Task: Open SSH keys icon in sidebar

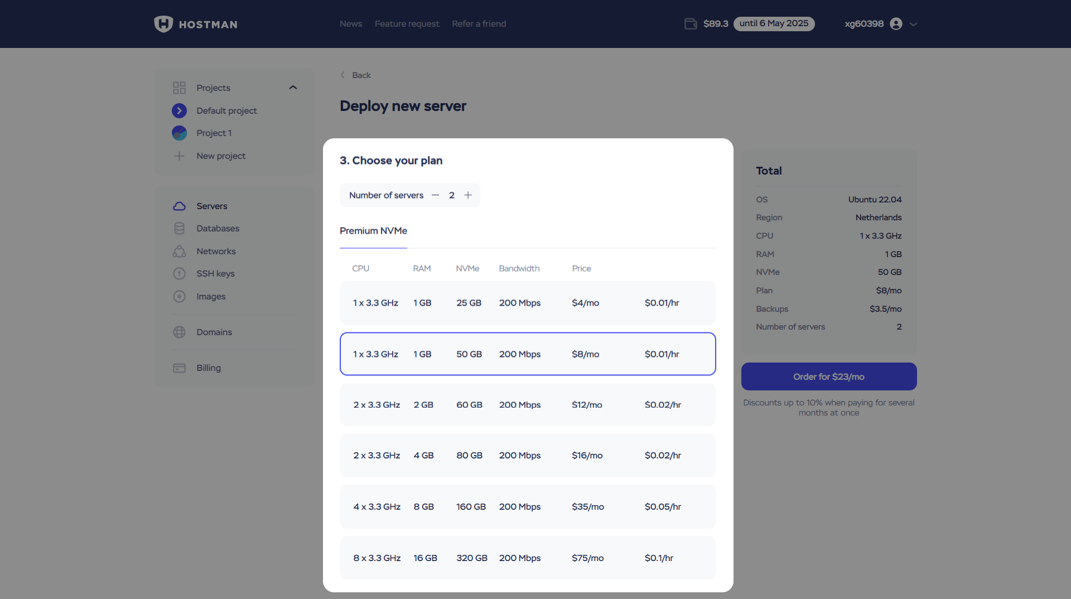Action: coord(179,273)
